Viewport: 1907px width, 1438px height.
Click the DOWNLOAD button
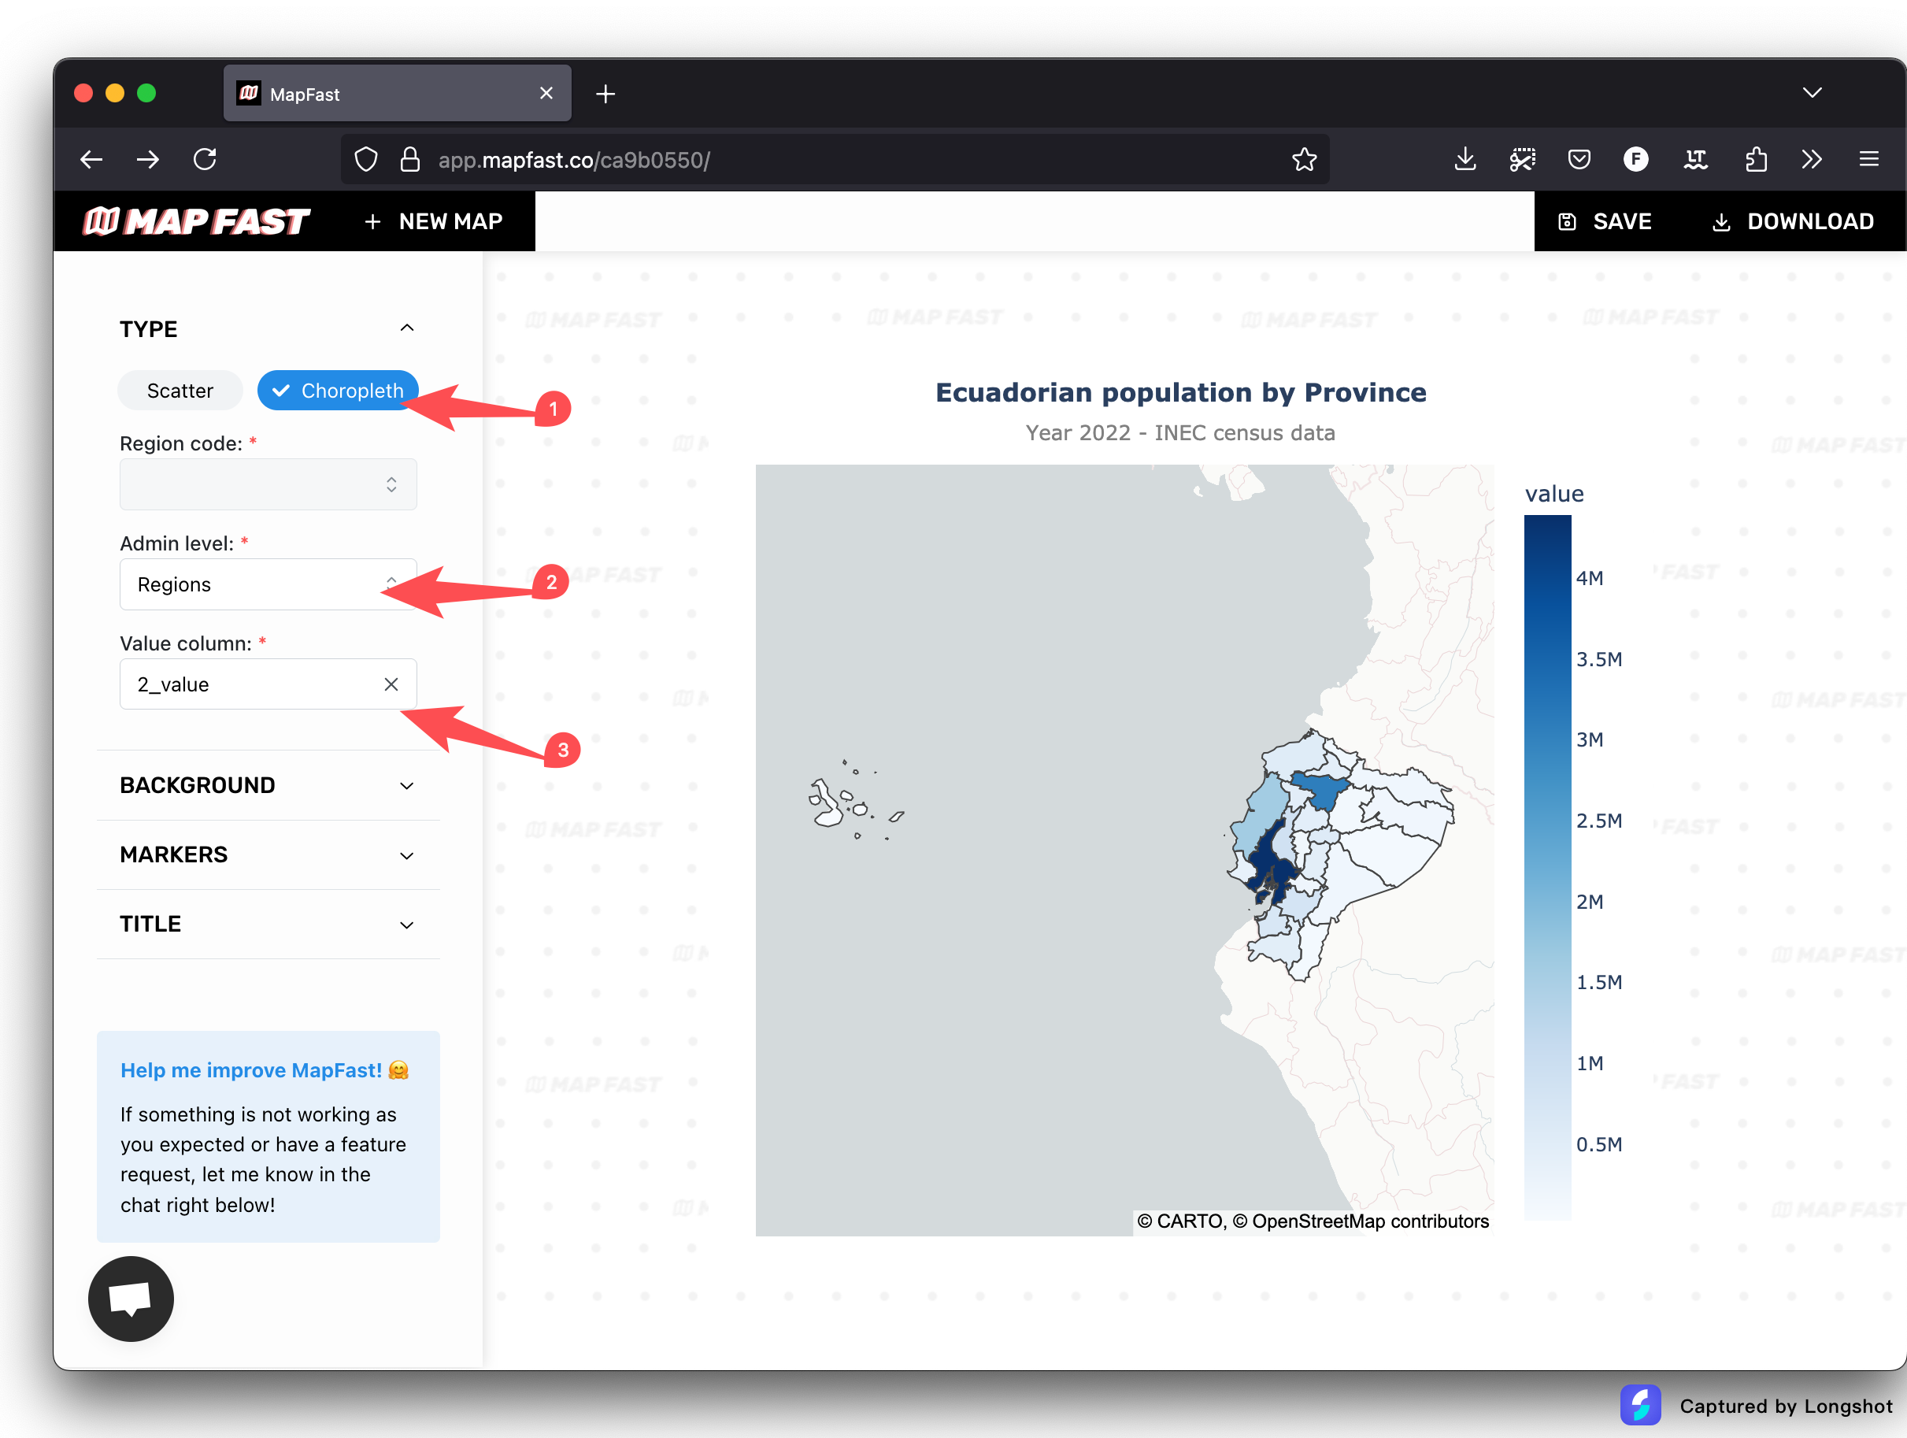[x=1793, y=221]
